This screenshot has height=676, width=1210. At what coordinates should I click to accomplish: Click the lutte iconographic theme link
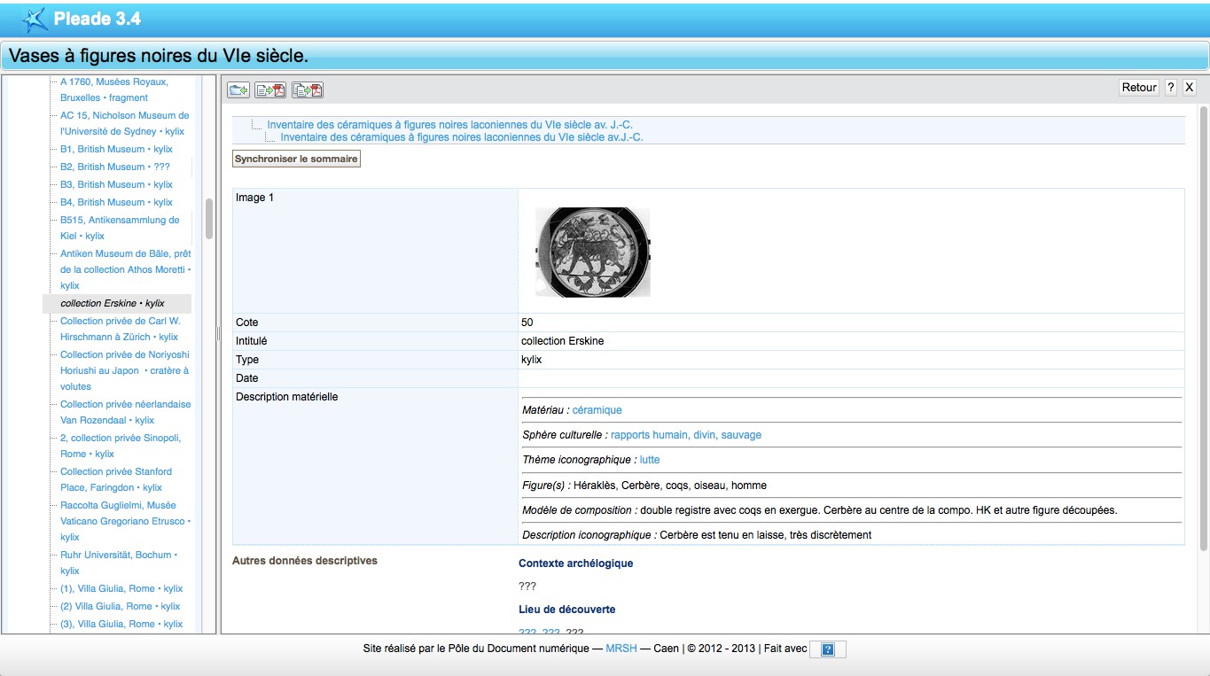tap(650, 460)
